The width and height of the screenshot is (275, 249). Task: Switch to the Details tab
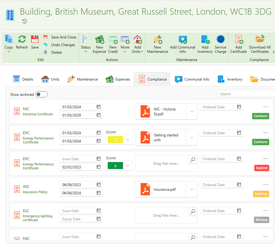(23, 79)
